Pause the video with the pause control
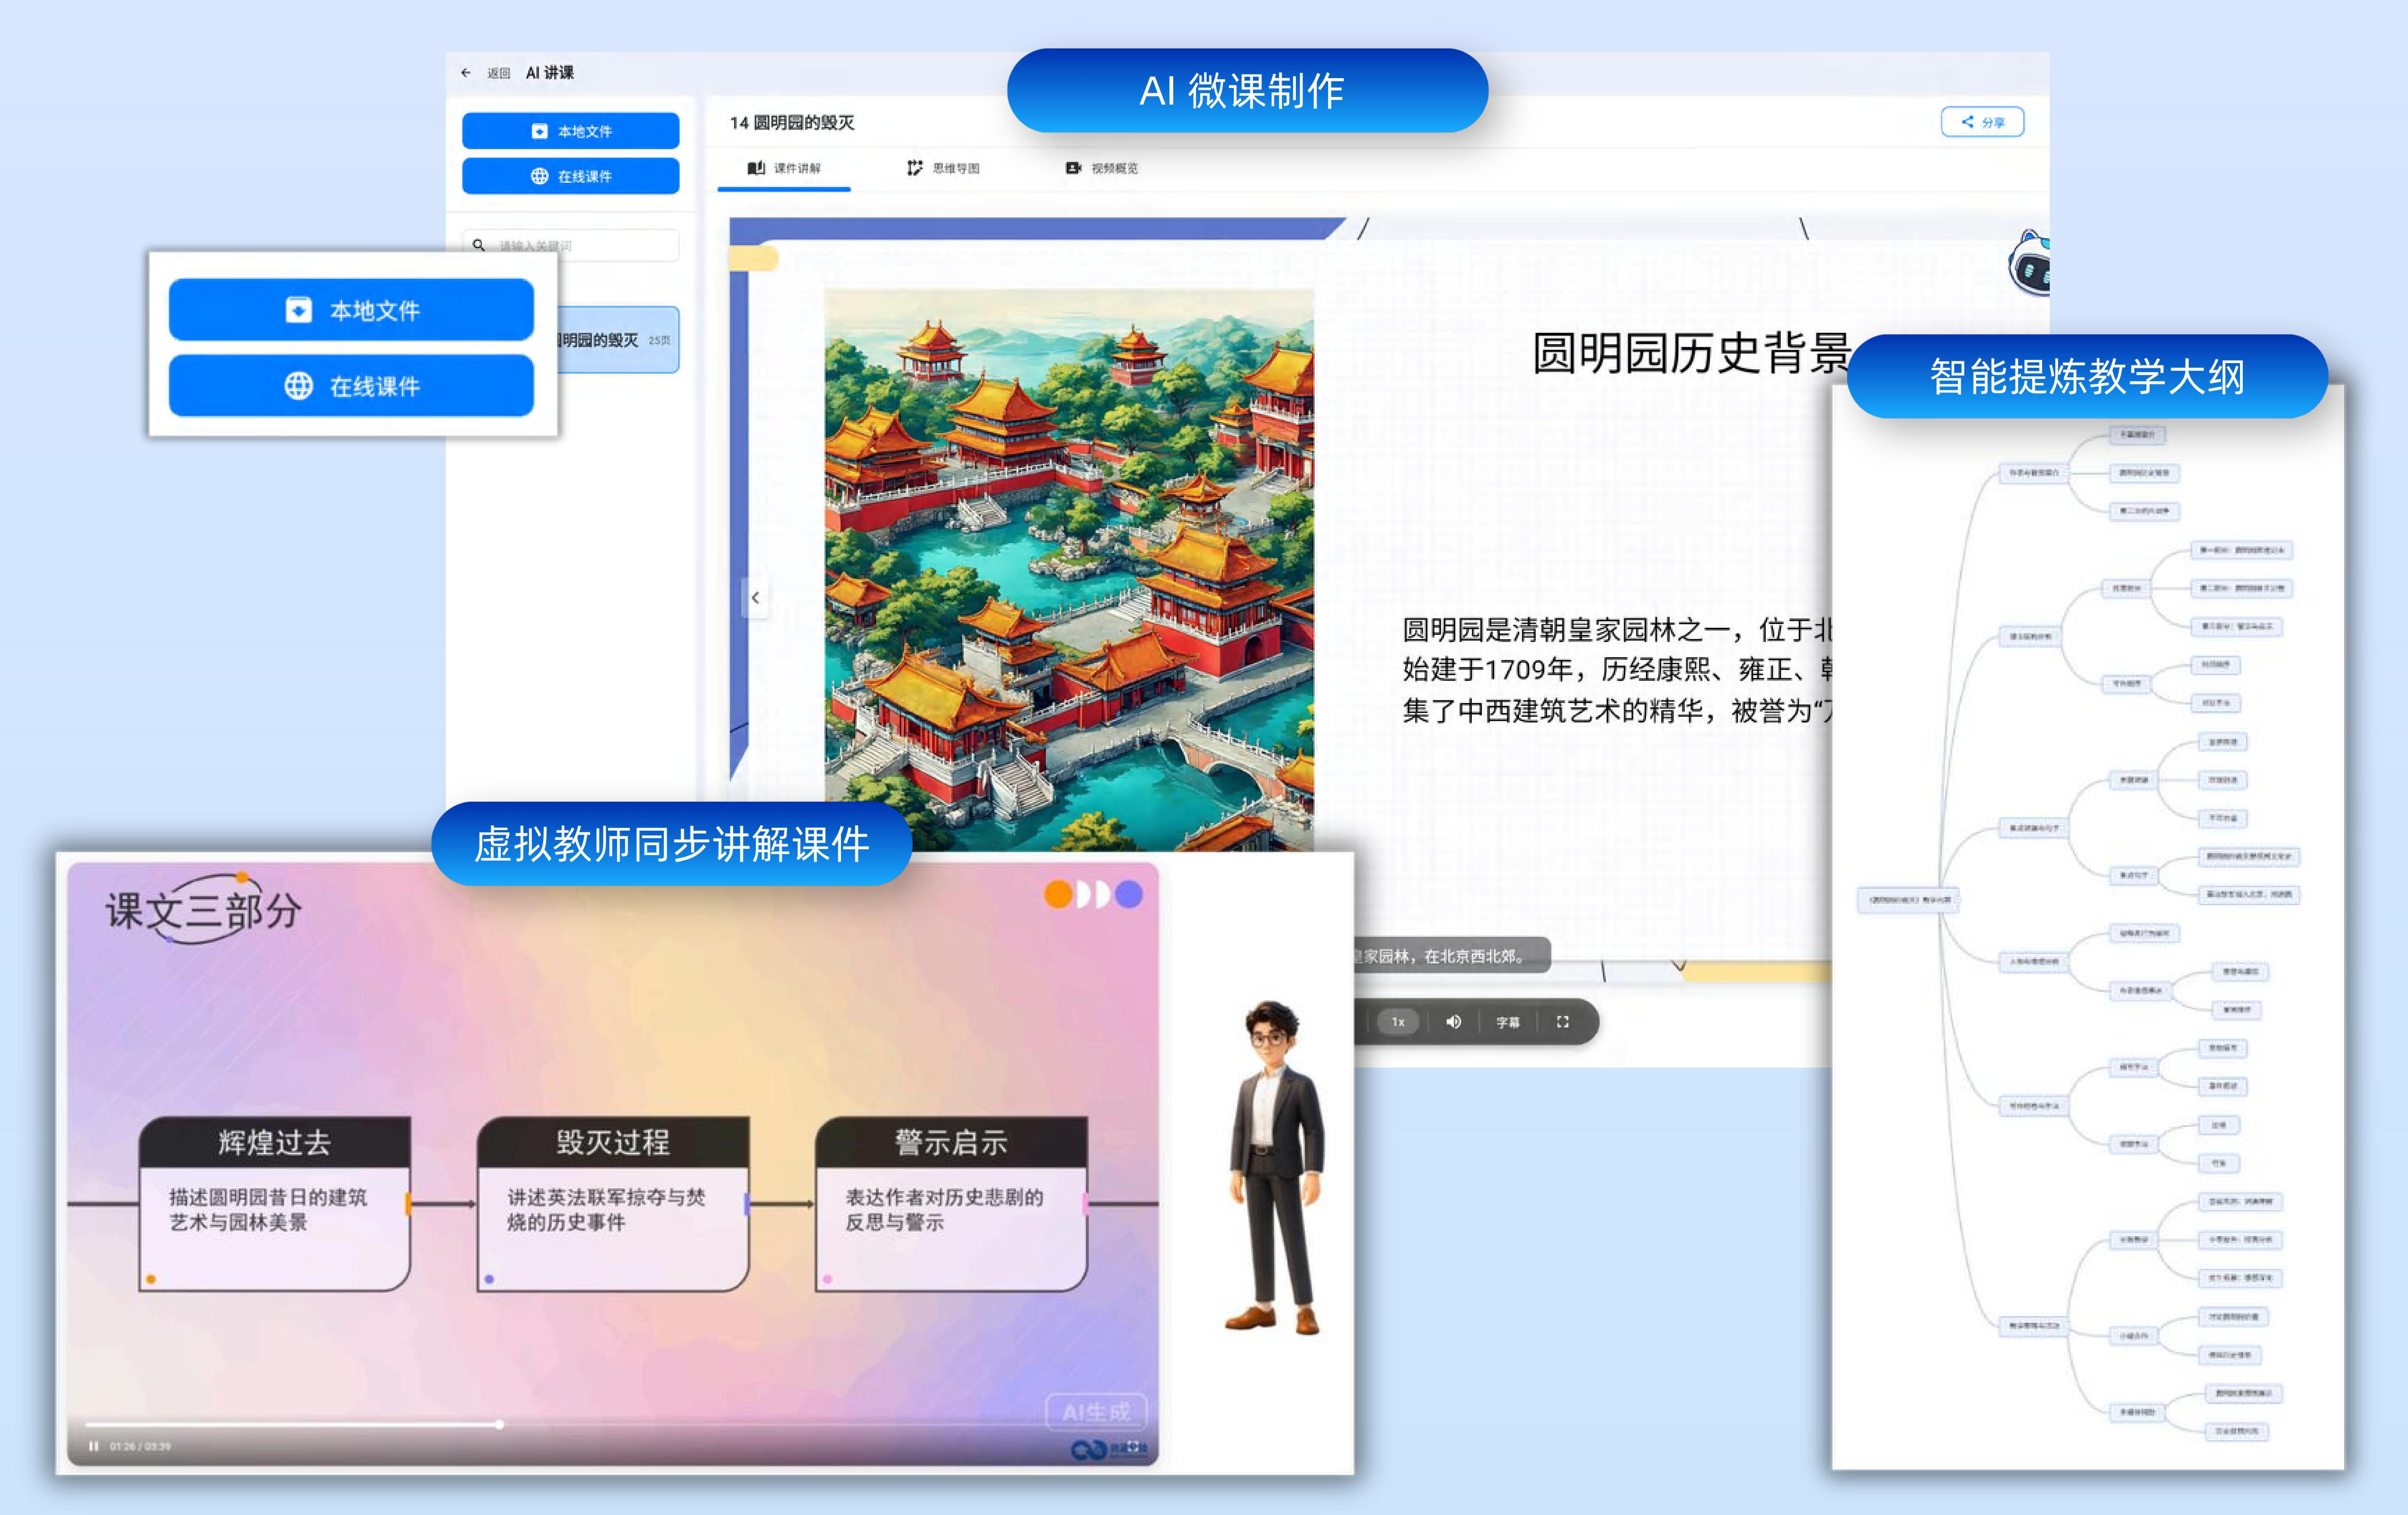The image size is (2408, 1515). [94, 1447]
